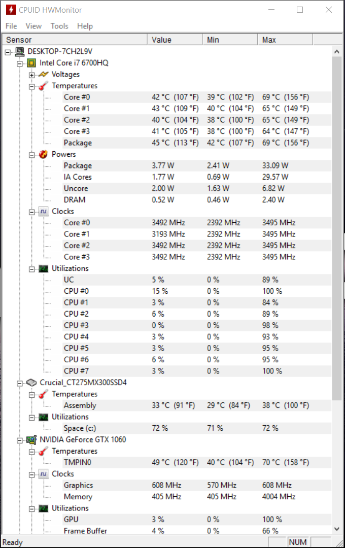Click the vertical scrollbar down arrow
The width and height of the screenshot is (345, 548).
[x=336, y=529]
